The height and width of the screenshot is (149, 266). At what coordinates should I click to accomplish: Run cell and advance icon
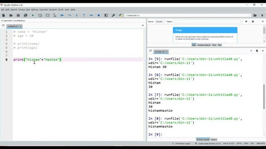tap(47, 15)
